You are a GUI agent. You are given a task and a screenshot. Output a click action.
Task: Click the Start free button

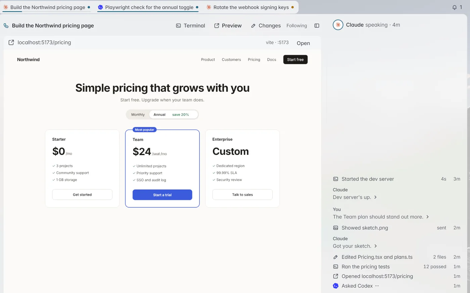point(295,59)
